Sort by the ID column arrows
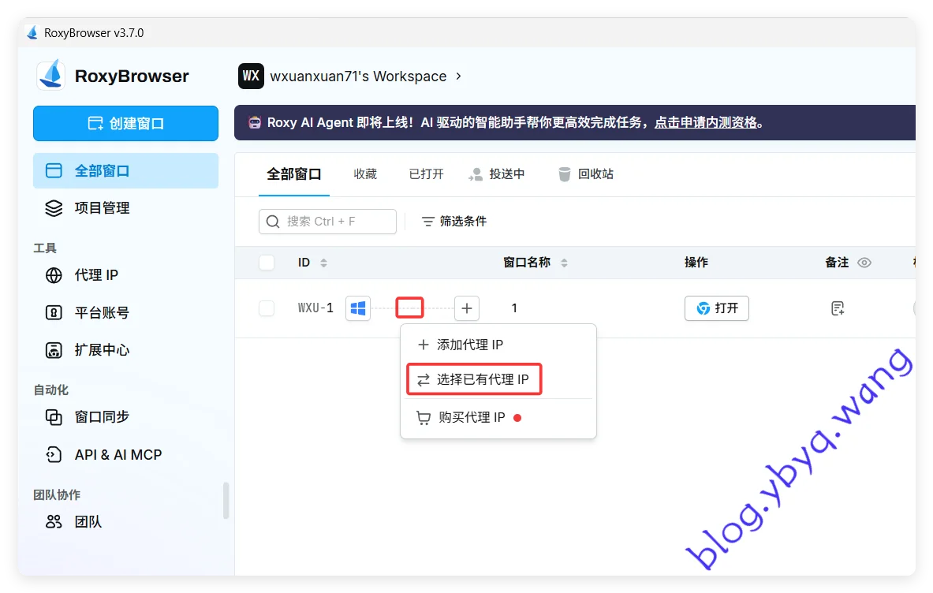 tap(323, 263)
